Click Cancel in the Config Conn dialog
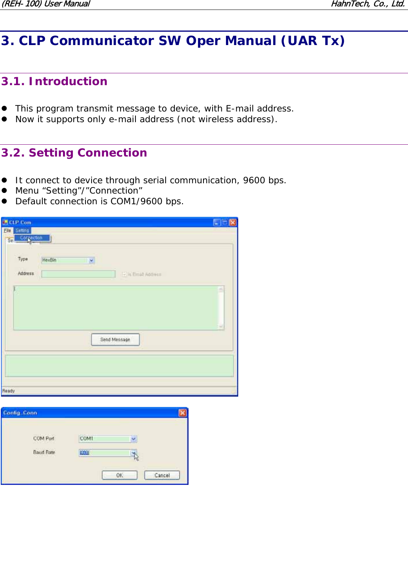Screen dimensions: 408x583 click(162, 475)
